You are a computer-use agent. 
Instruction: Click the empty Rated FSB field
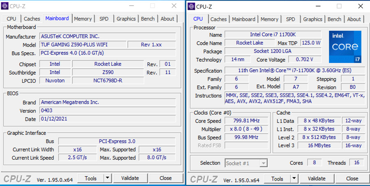coord(246,145)
